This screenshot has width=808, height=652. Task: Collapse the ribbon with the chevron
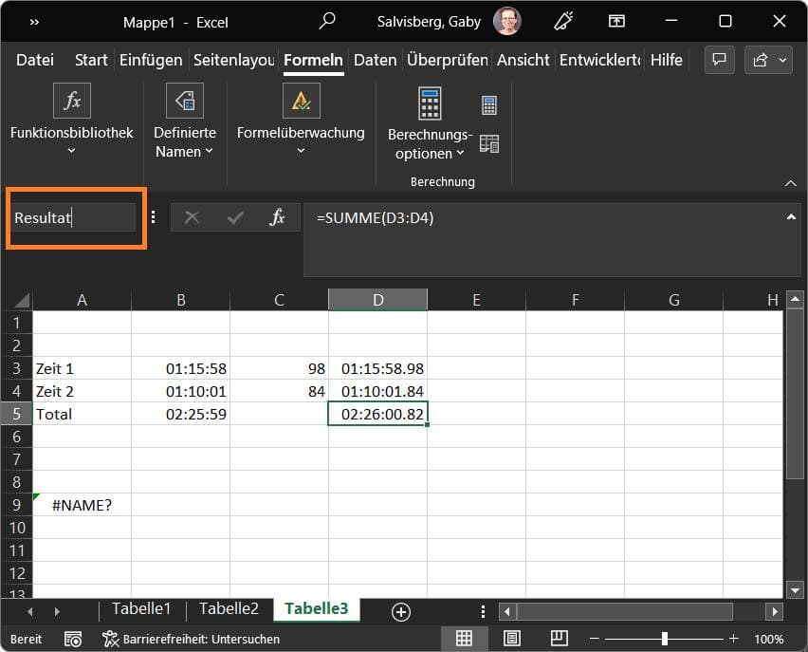(791, 182)
